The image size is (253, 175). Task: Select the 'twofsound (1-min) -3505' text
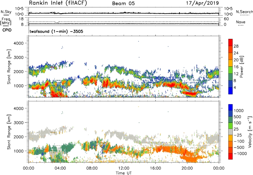(x=56, y=31)
